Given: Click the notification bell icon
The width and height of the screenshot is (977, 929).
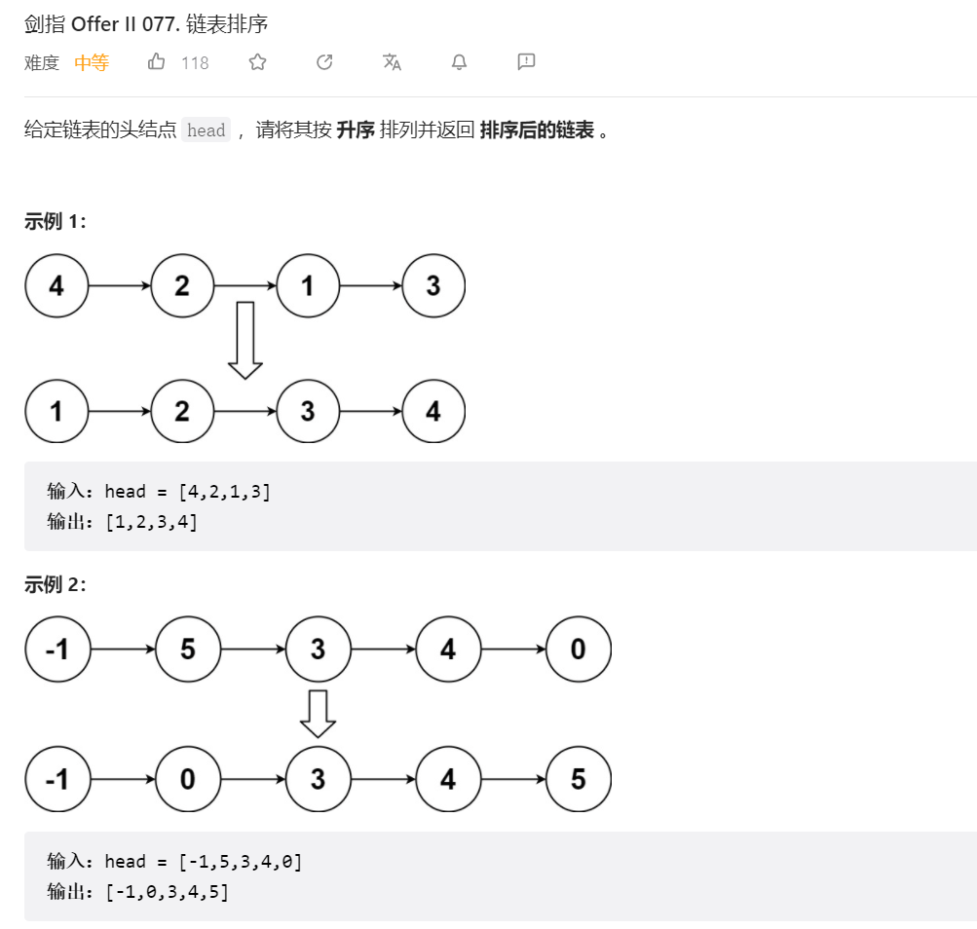Looking at the screenshot, I should 459,62.
